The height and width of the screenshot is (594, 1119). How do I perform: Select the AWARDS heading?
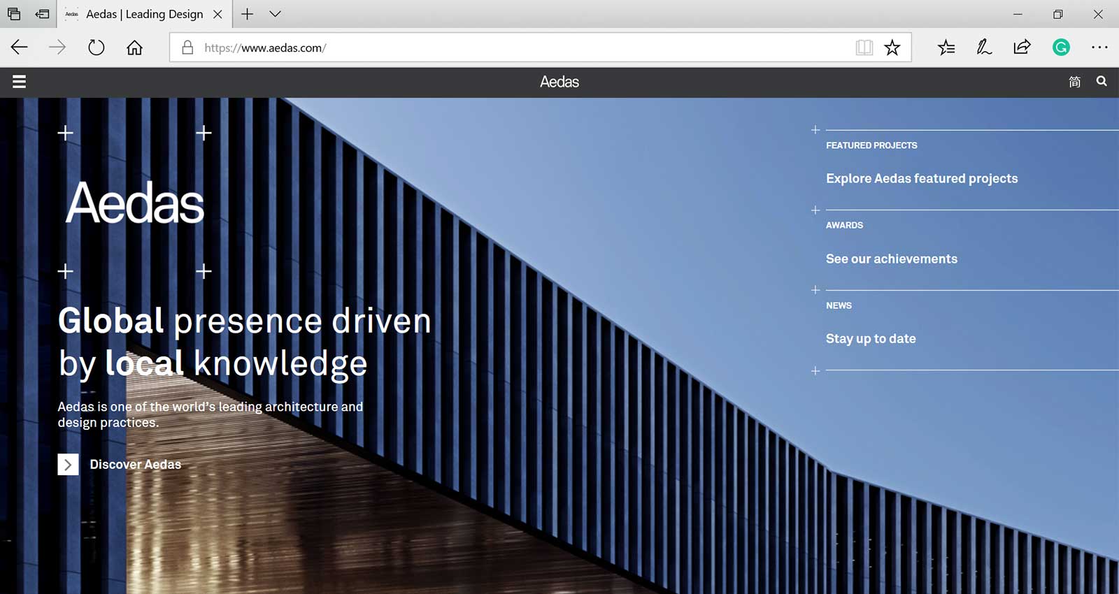point(844,225)
